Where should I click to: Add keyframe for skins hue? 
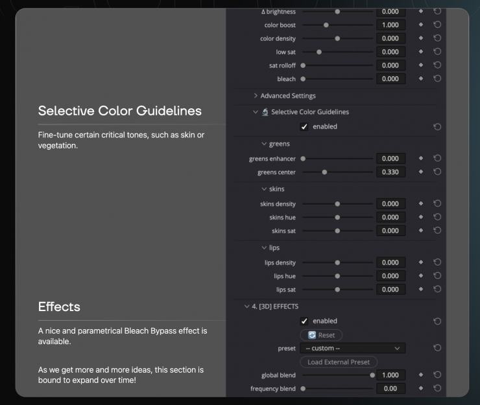[x=420, y=218]
